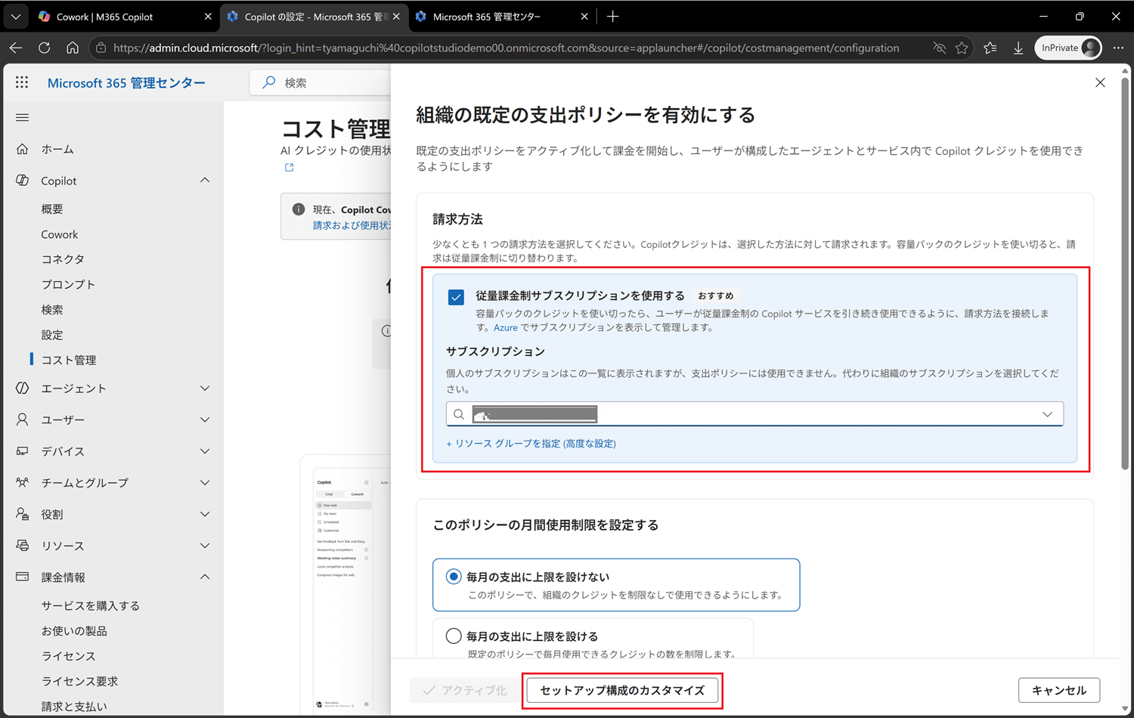
Task: Click the panel vertical scrollbar
Action: click(x=1125, y=272)
